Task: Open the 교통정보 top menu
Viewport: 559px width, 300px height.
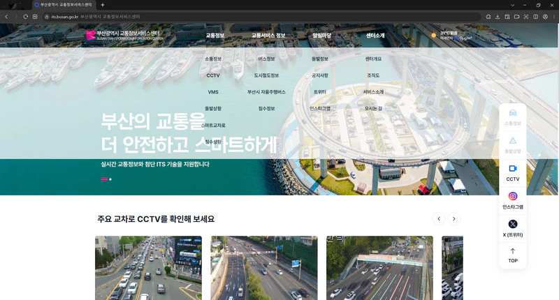Action: [215, 36]
